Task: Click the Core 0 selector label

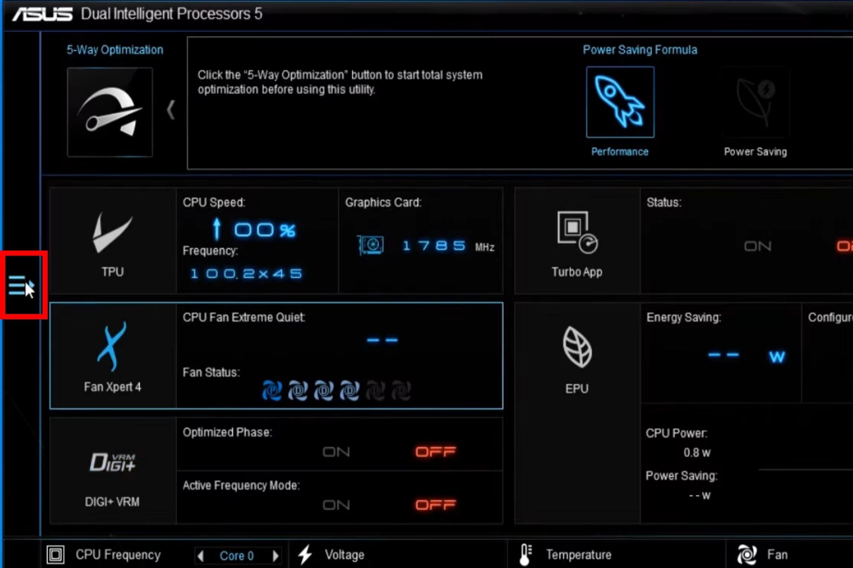Action: click(x=237, y=555)
